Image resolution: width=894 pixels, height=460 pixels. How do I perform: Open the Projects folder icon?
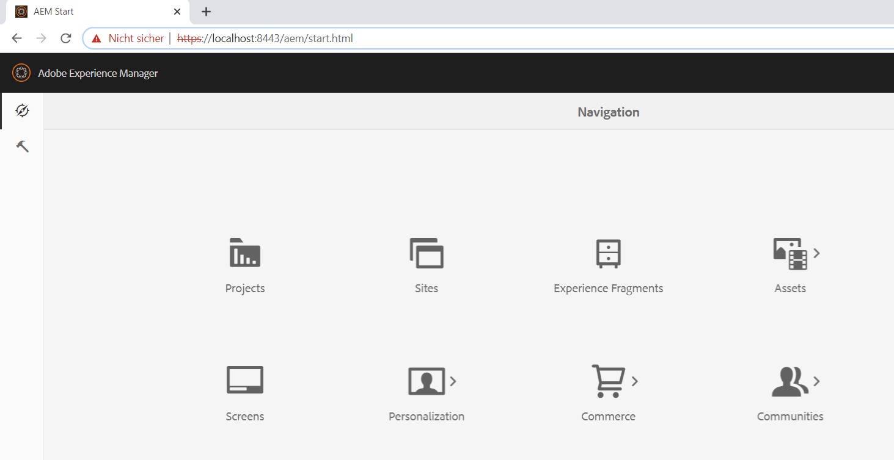[244, 253]
